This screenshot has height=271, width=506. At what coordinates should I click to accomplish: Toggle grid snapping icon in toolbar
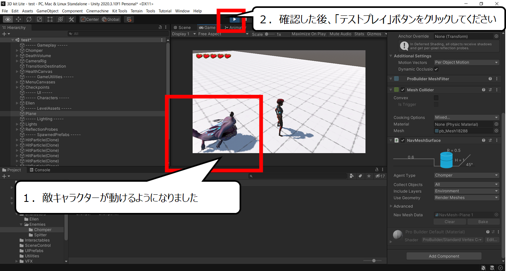pos(129,19)
